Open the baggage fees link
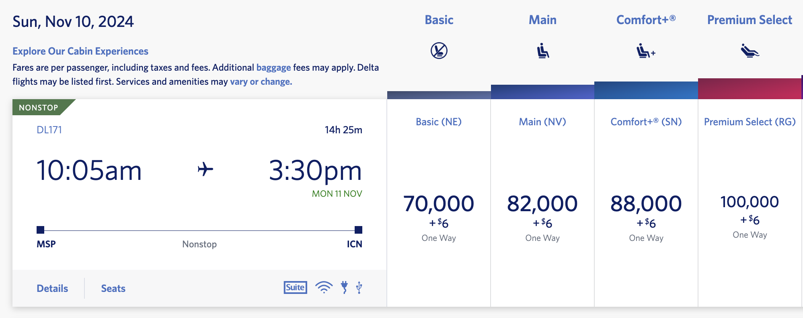The width and height of the screenshot is (803, 318). 273,67
